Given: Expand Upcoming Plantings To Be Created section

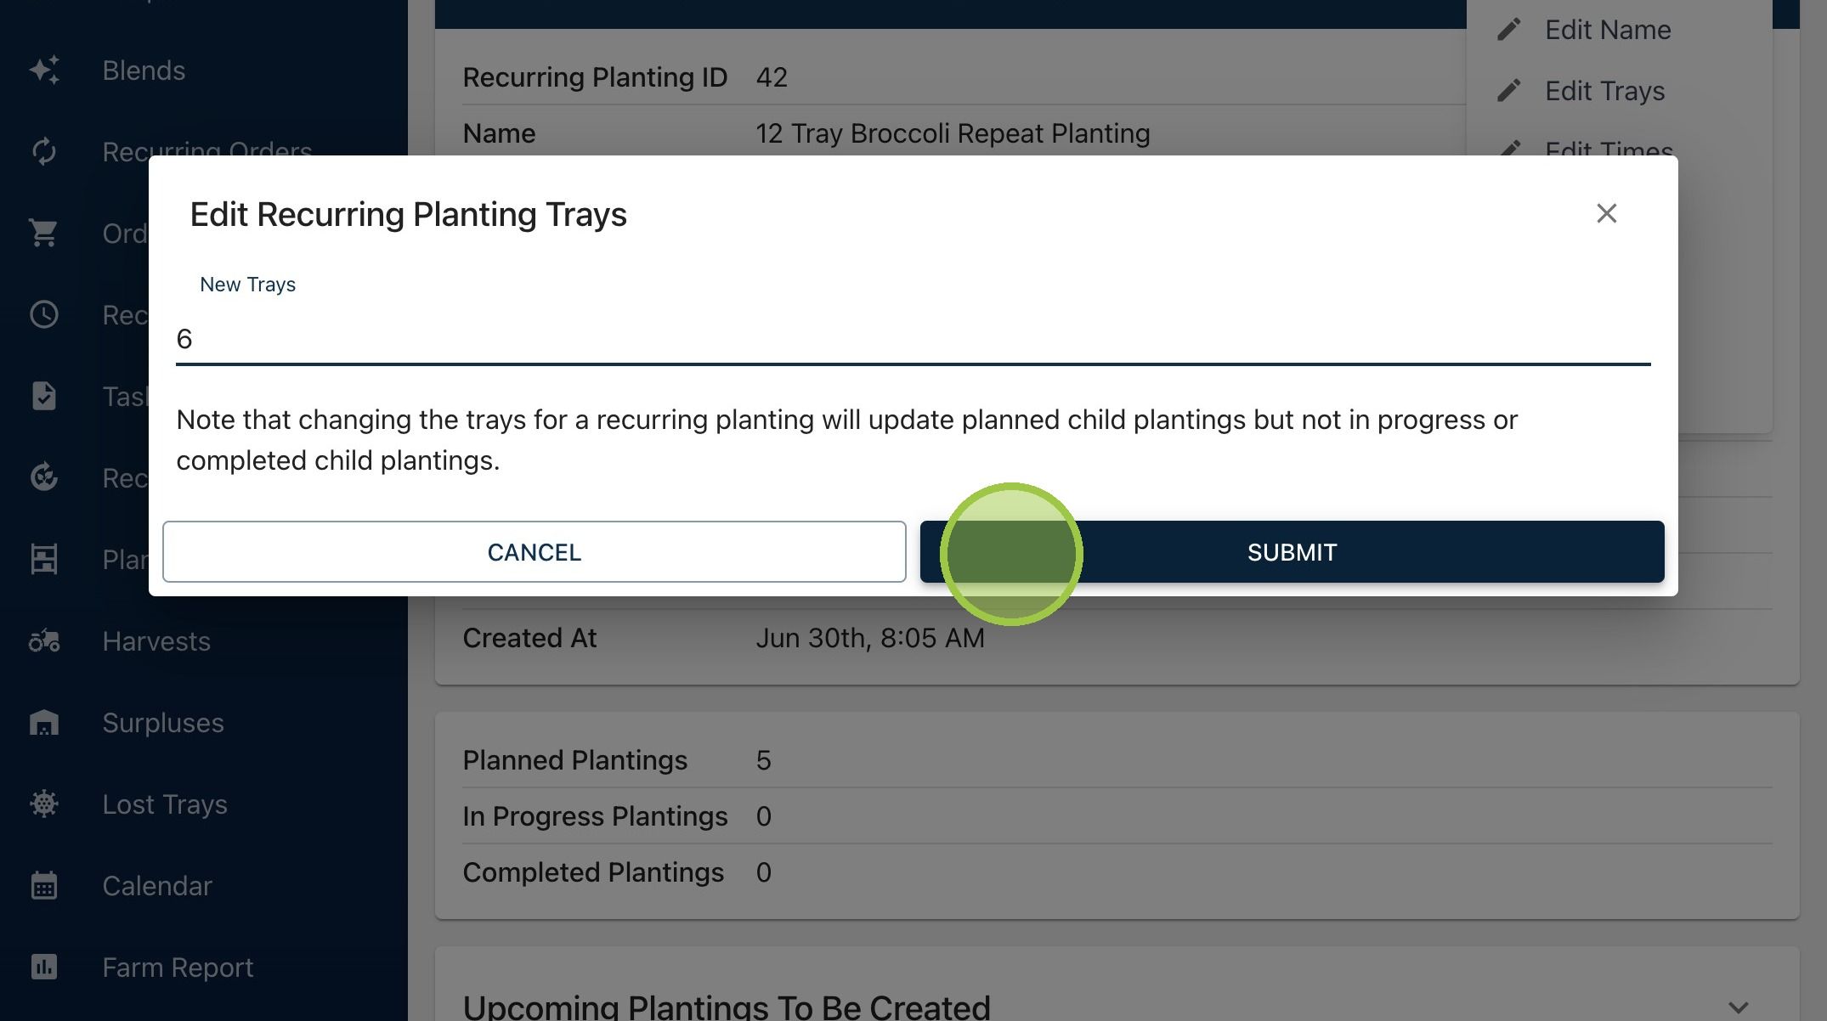Looking at the screenshot, I should pos(1739,1007).
